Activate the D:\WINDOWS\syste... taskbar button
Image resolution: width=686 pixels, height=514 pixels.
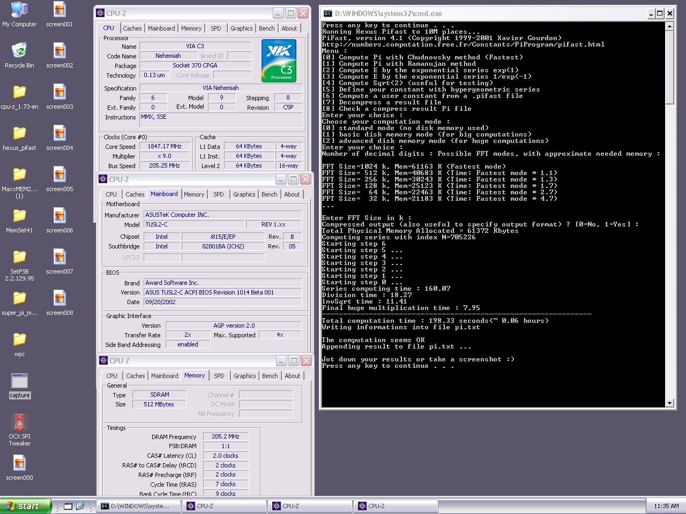(x=138, y=506)
